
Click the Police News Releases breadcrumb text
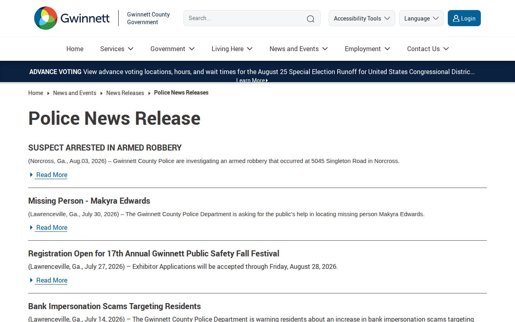[181, 93]
